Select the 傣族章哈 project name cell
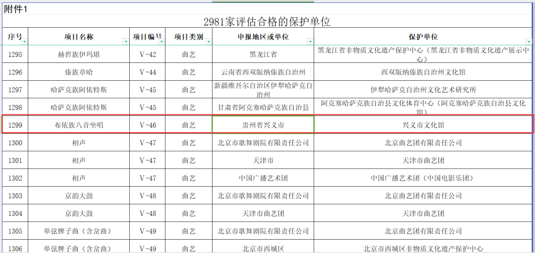The height and width of the screenshot is (253, 535). coord(79,72)
